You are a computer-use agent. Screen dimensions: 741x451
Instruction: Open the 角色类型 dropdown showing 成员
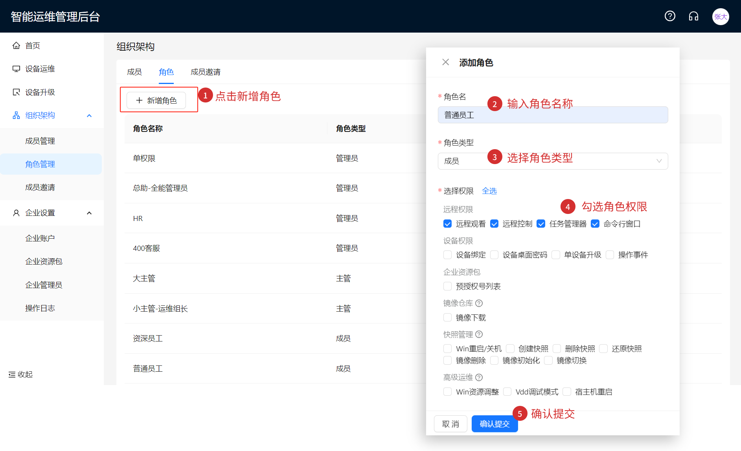553,161
